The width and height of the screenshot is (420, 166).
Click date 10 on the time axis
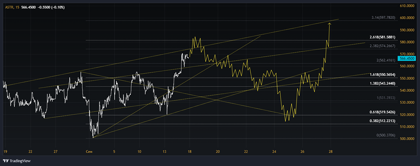tap(139, 152)
